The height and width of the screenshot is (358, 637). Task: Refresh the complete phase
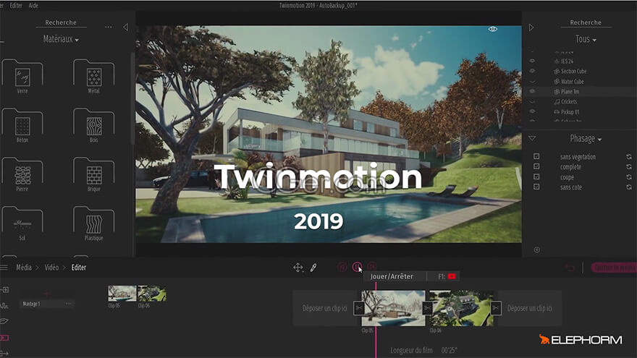pyautogui.click(x=629, y=167)
